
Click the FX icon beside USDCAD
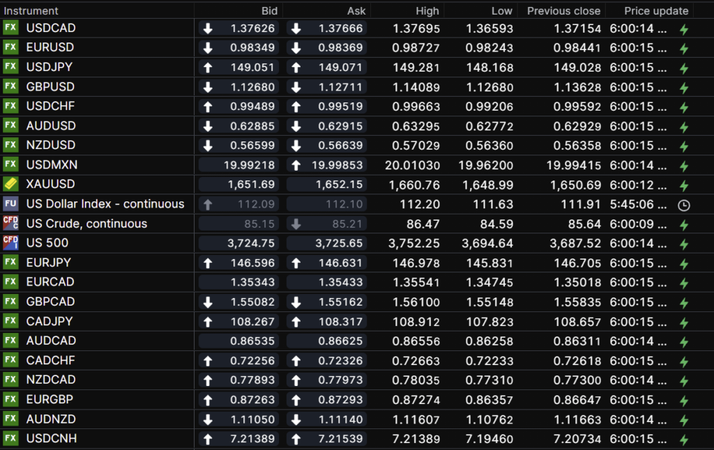tap(10, 28)
